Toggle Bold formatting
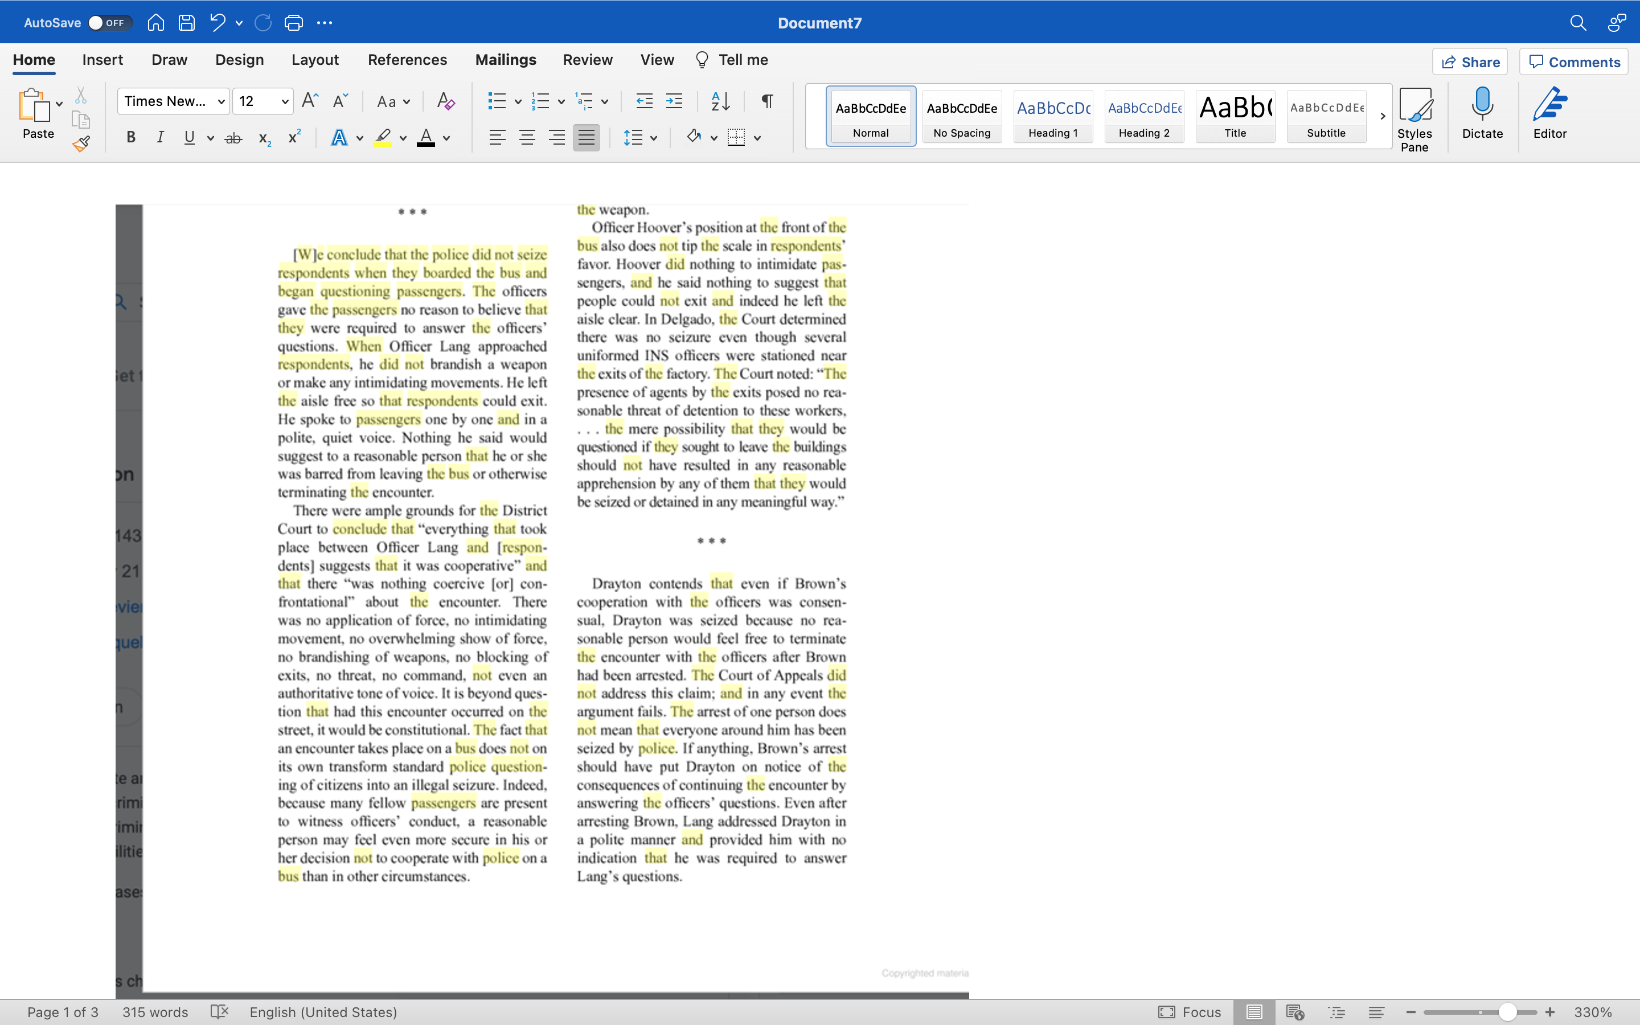 [x=132, y=138]
